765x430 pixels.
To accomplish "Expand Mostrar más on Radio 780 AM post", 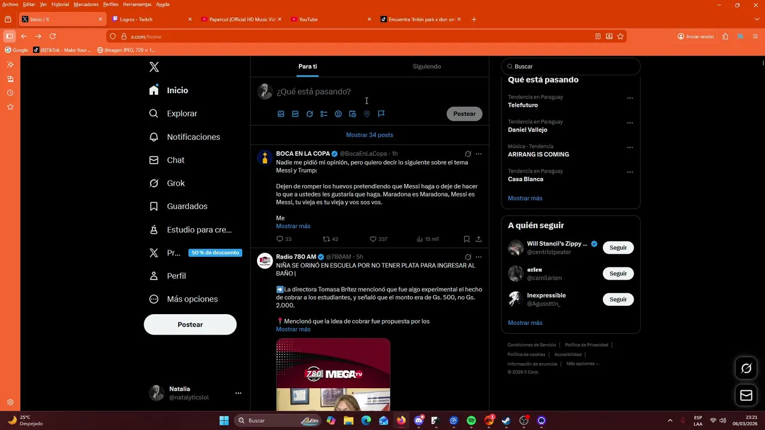I will point(293,329).
